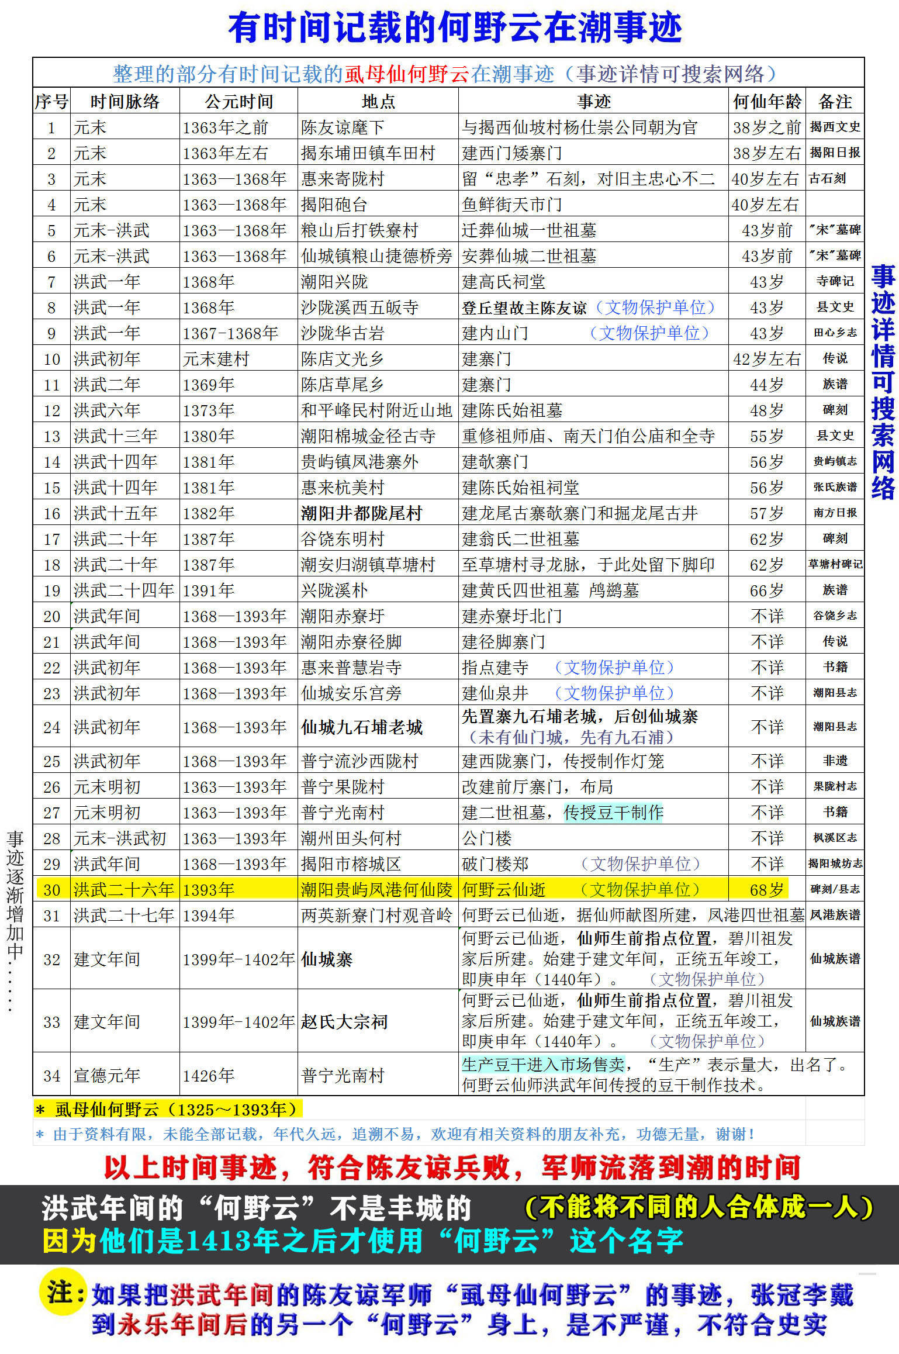Image resolution: width=899 pixels, height=1354 pixels.
Task: Select cell 建赤寮圩北门
Action: [593, 616]
